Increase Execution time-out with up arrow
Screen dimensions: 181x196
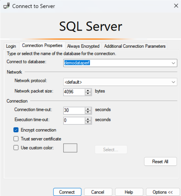pos(88,119)
